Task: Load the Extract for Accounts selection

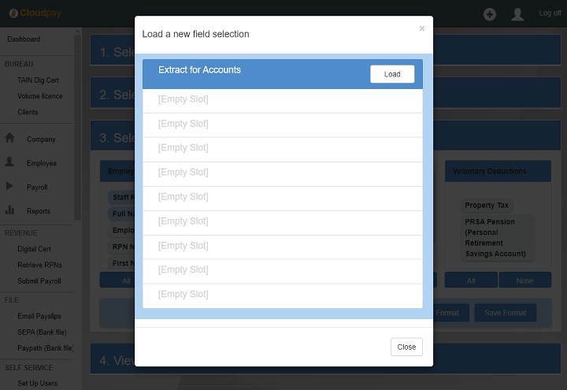Action: pos(392,74)
